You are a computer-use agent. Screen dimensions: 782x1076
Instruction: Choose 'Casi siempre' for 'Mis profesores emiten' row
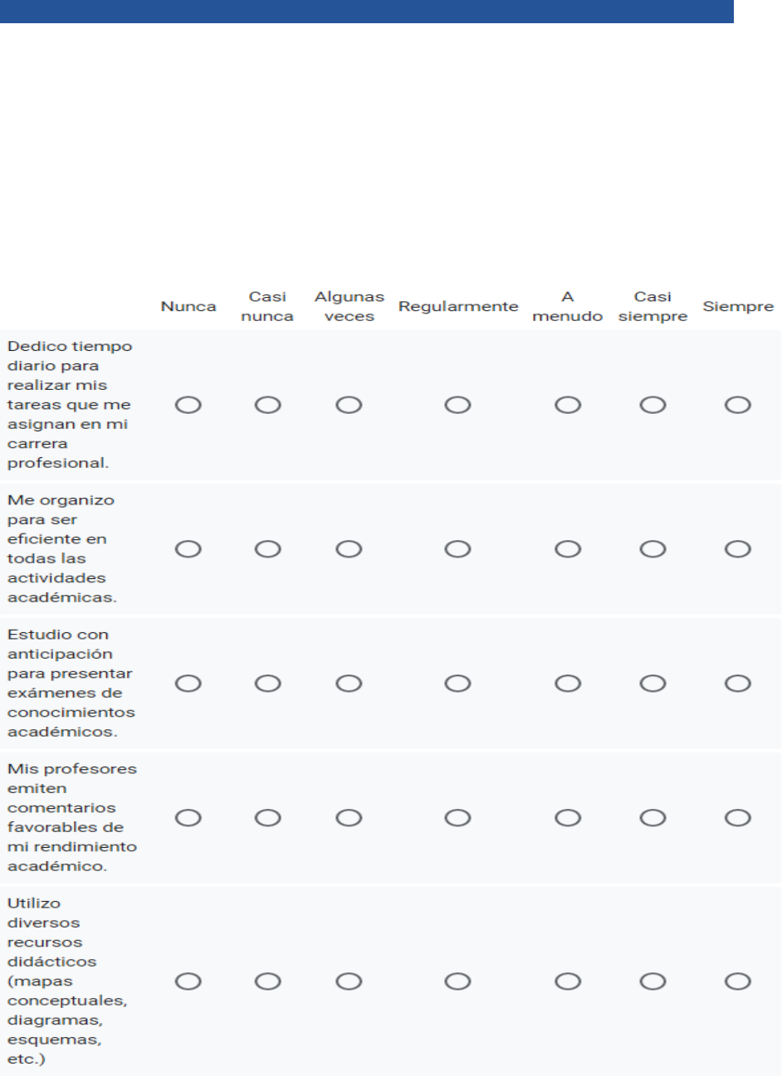point(653,818)
